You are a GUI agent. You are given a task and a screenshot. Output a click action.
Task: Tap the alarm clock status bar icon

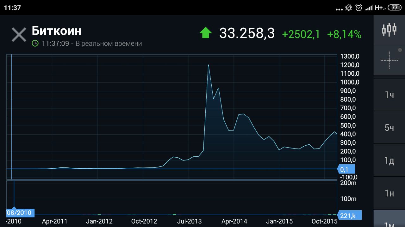pyautogui.click(x=358, y=8)
